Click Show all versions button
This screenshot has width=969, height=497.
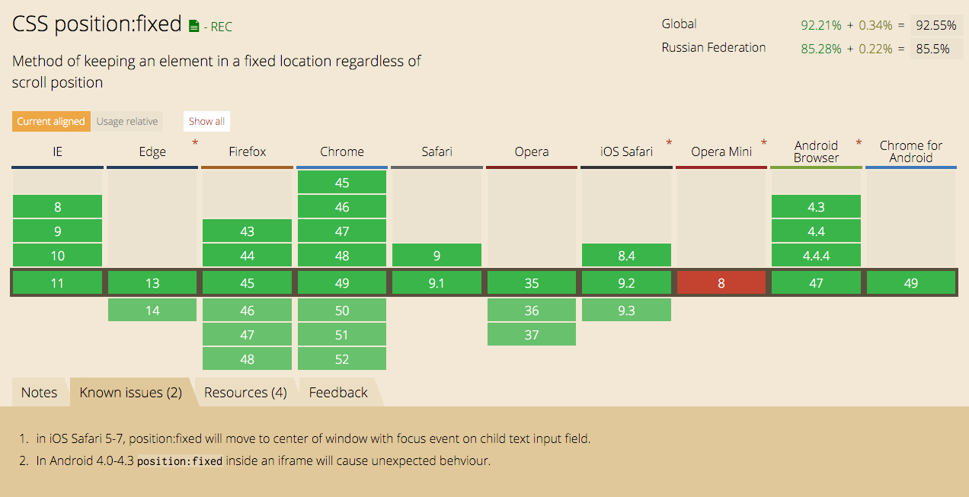pos(206,121)
